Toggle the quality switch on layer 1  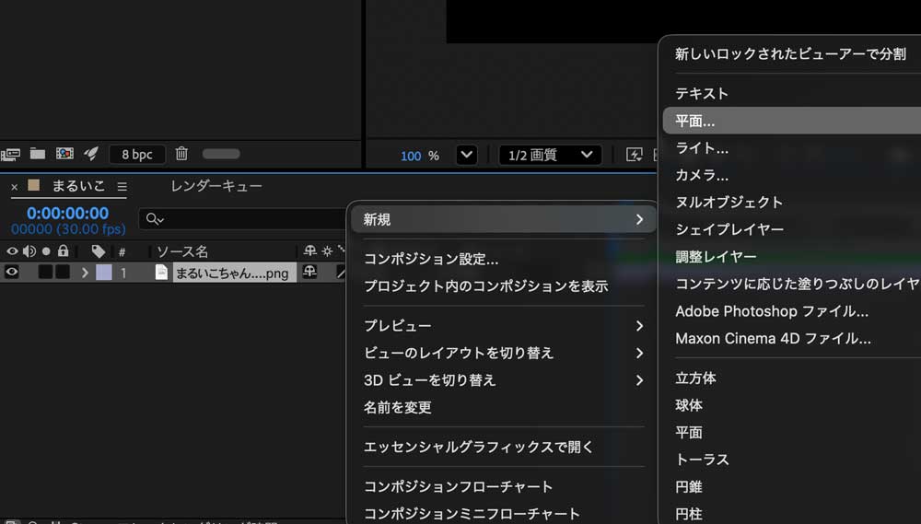tap(342, 272)
